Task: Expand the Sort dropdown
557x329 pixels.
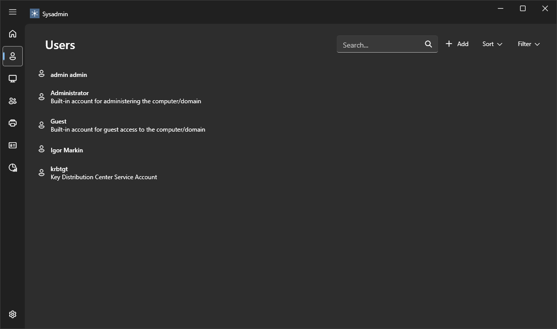Action: click(x=492, y=44)
